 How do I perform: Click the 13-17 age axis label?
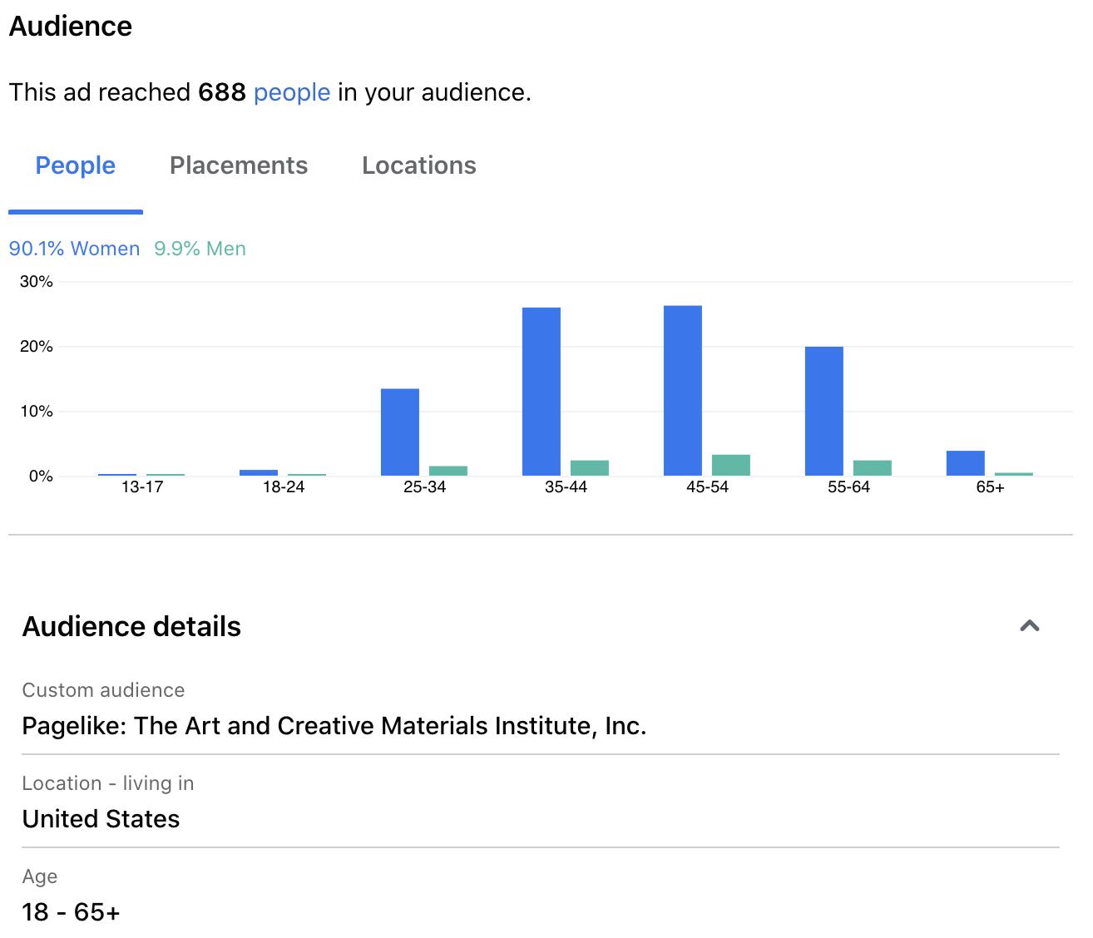(142, 487)
